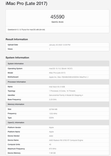Select the 3.20 GHz value
The height and width of the screenshot is (156, 111).
pyautogui.click(x=53, y=100)
